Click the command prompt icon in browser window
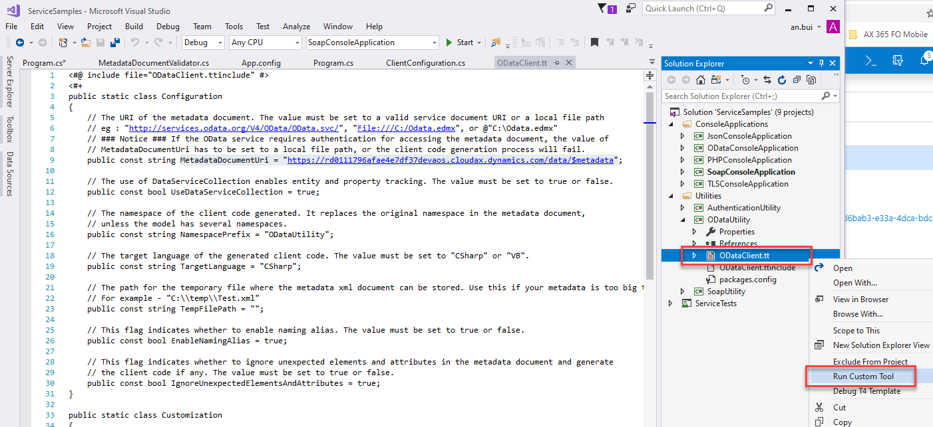The width and height of the screenshot is (933, 427). (x=870, y=60)
